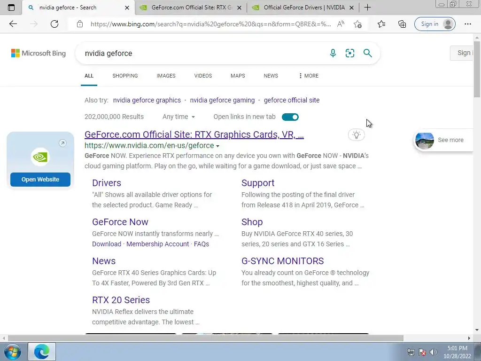Add this page to favorites star icon
Screen dimensions: 481x361
357,24
